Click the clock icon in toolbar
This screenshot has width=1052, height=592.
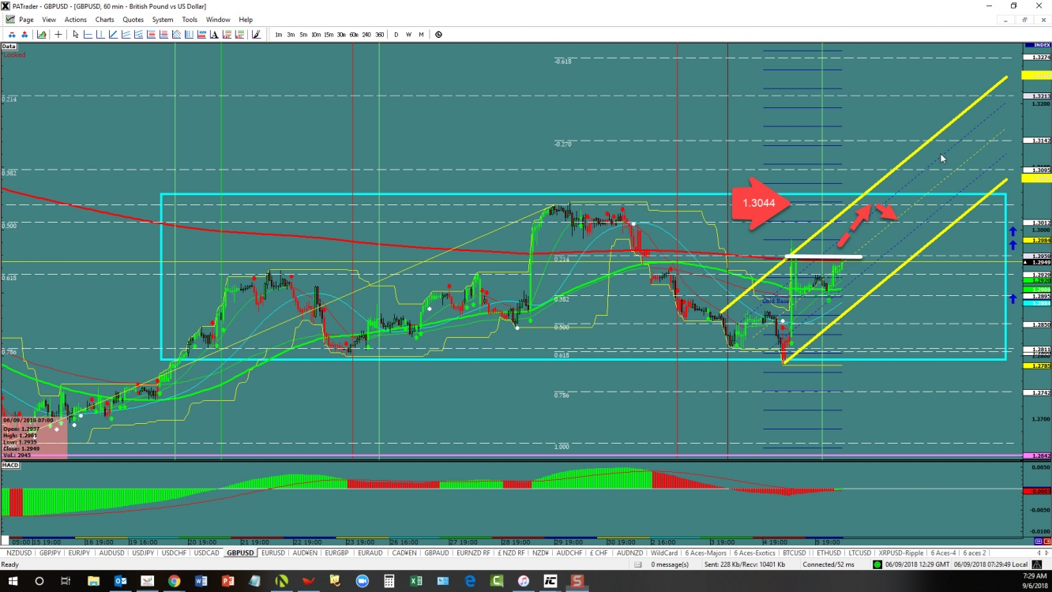(438, 35)
